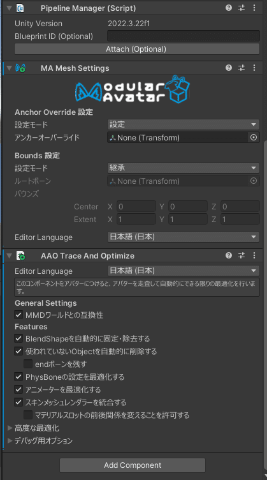Viewport: 267px width, 480px height.
Task: Click the AAO Trace And Optimize component icon
Action: coord(20,255)
